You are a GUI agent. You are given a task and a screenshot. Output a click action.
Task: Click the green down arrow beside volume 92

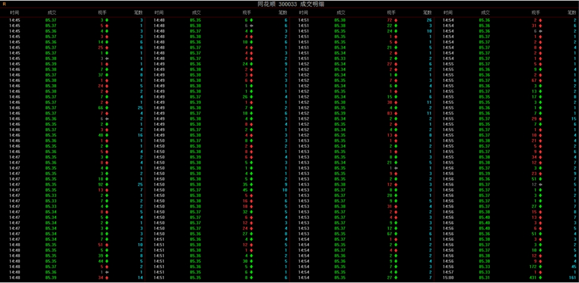[x=107, y=185]
